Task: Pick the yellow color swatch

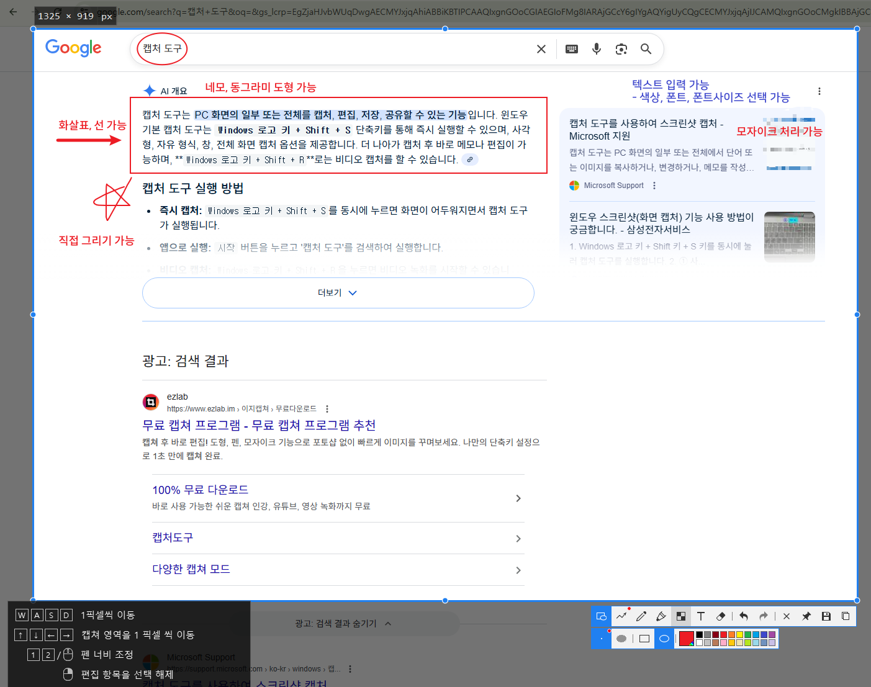Action: [739, 635]
